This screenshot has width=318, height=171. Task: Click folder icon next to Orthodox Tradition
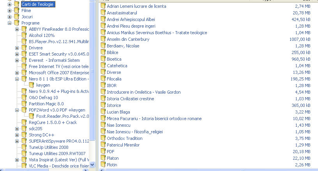tap(103, 138)
